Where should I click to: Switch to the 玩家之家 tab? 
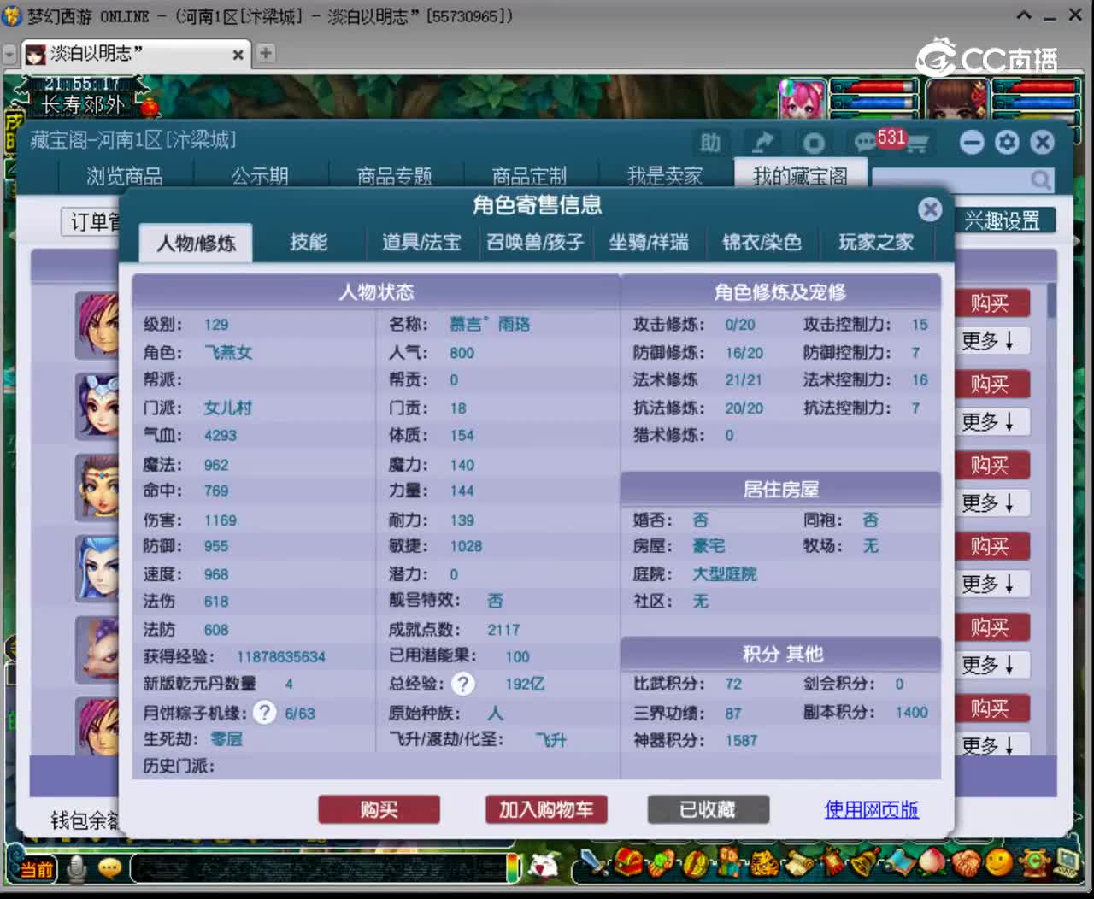click(x=876, y=243)
